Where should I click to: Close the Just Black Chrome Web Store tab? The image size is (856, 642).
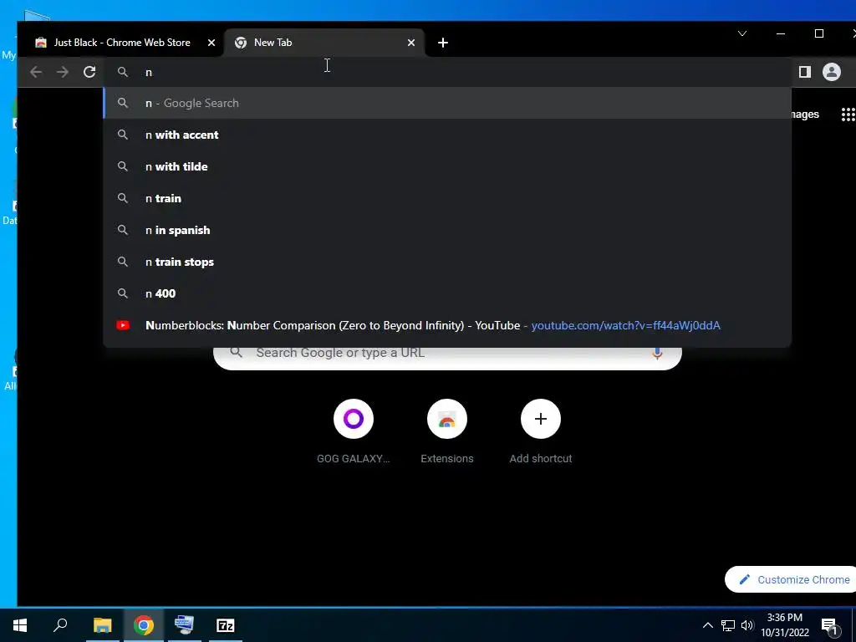[211, 43]
